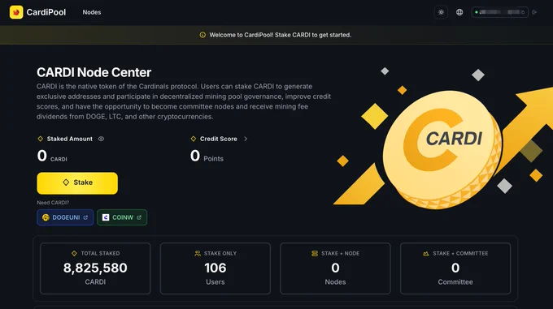Screen dimensions: 553x309
Task: Click the logout icon beside wallet address
Action: click(534, 12)
